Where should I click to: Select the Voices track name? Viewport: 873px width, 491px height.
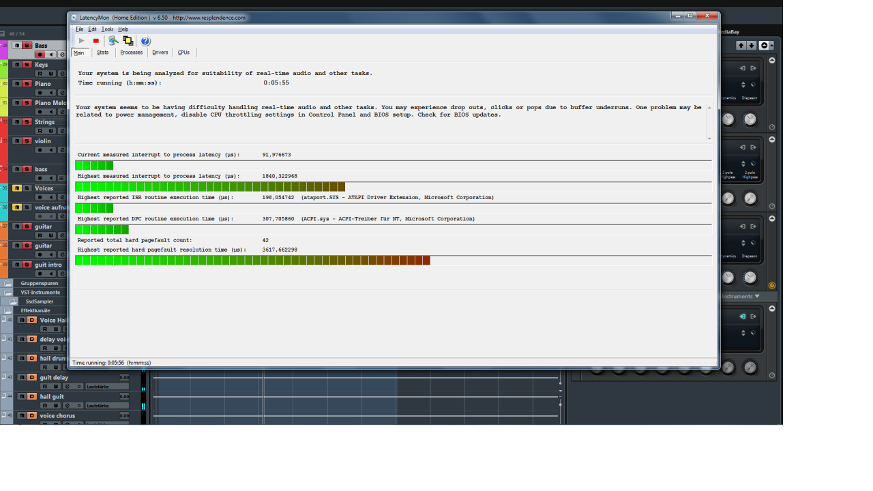tap(44, 188)
